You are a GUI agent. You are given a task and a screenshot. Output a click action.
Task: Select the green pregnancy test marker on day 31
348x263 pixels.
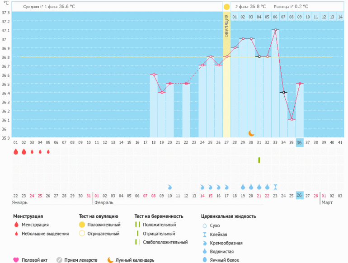pos(259,160)
